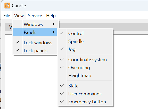
Task: Toggle the Lock panels option
Action: click(35, 51)
